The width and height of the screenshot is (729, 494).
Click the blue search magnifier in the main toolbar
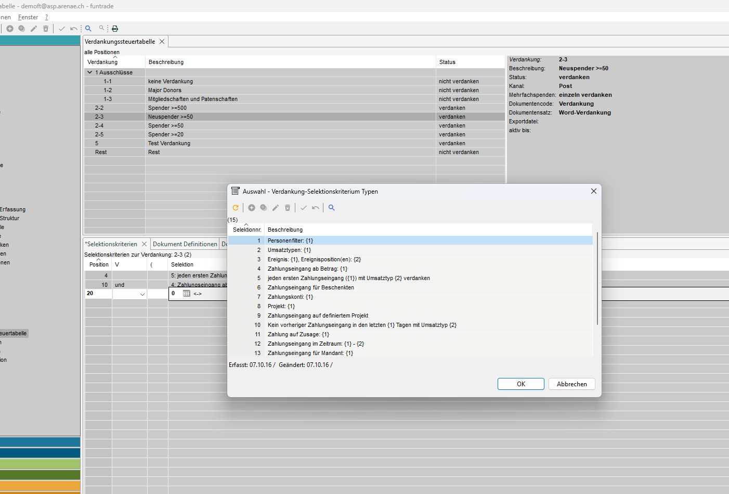tap(88, 29)
